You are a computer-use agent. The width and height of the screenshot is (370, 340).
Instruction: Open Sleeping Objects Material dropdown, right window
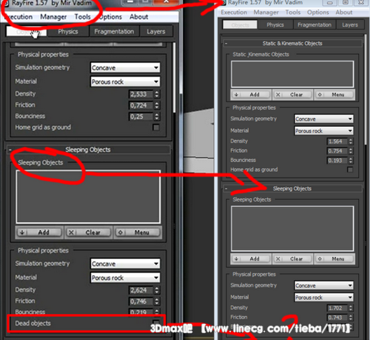pyautogui.click(x=323, y=297)
